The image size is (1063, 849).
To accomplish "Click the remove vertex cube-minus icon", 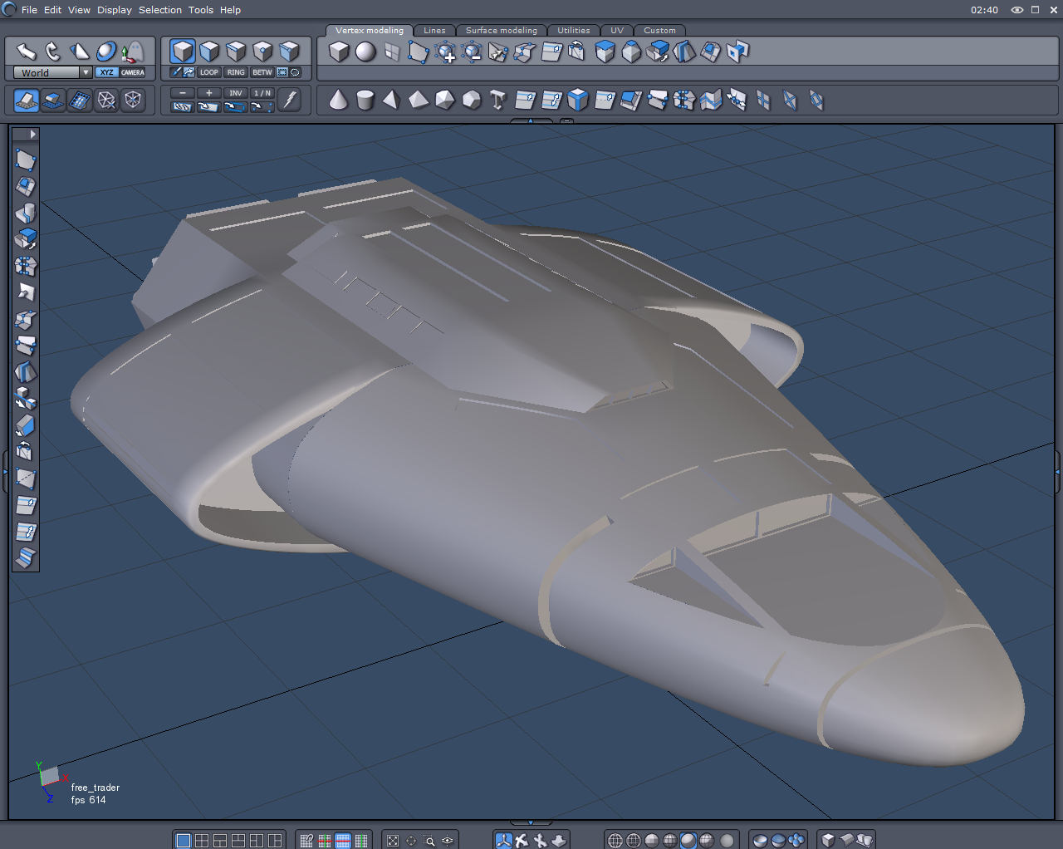I will (472, 52).
